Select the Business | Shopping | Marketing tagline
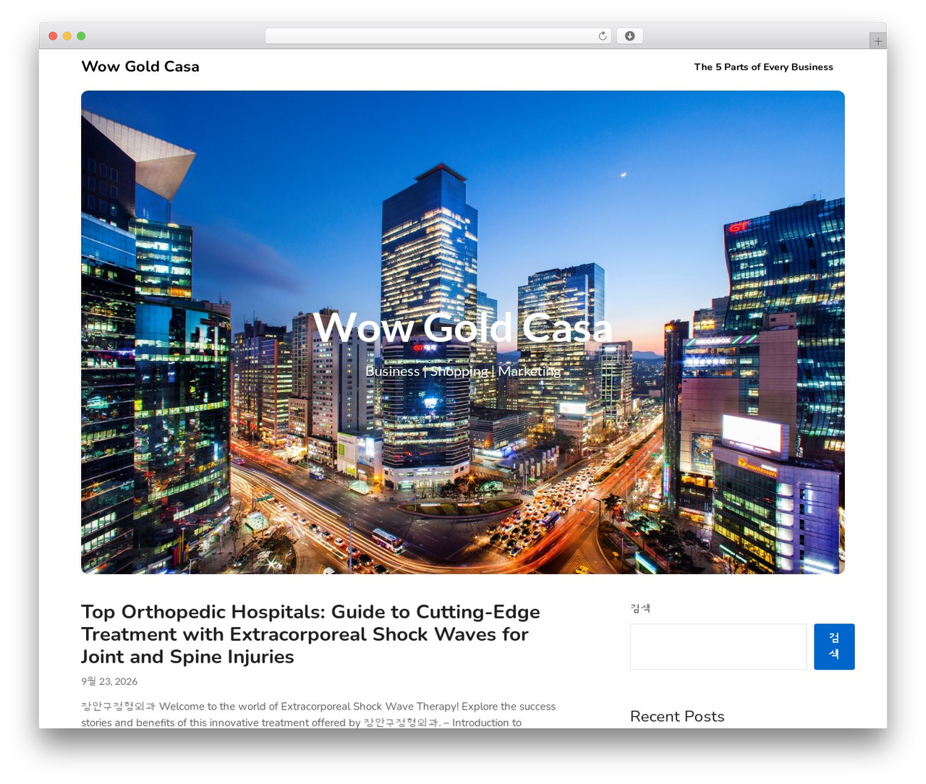Screen dimensions: 926x784 tap(463, 371)
